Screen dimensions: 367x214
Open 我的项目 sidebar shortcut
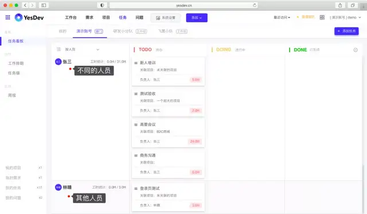[x=24, y=168]
